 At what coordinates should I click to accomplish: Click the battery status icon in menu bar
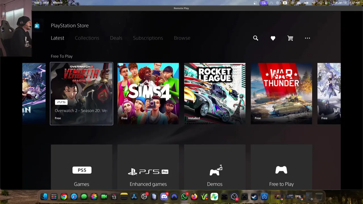click(306, 3)
